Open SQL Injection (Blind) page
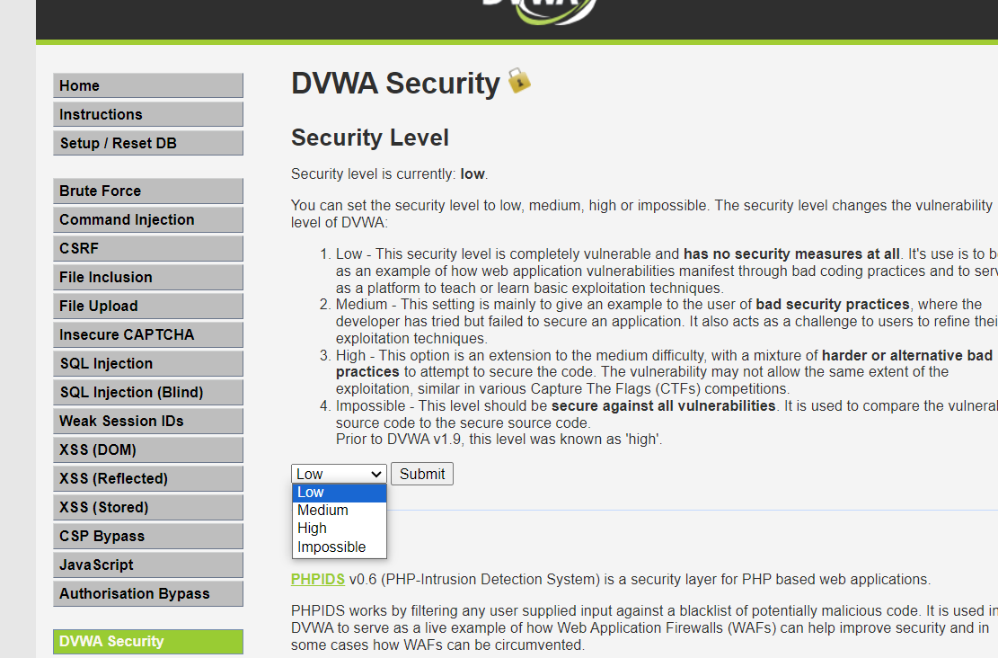This screenshot has width=998, height=658. point(147,392)
